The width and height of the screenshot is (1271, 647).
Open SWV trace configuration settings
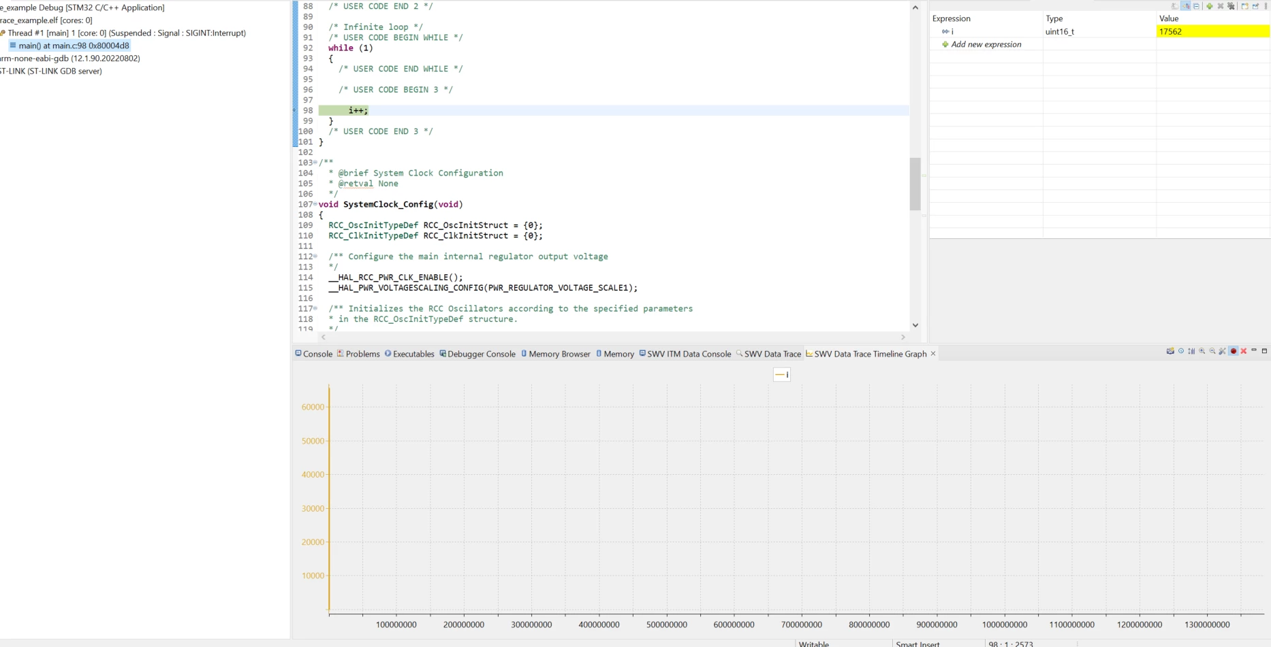tap(1223, 351)
